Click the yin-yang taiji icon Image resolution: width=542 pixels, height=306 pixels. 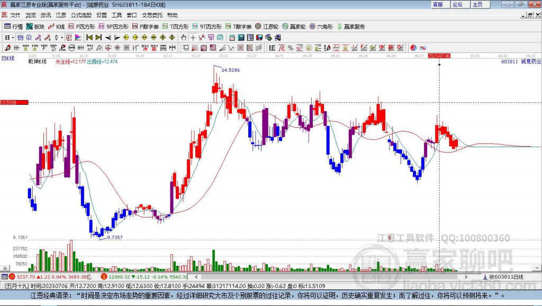point(413,48)
